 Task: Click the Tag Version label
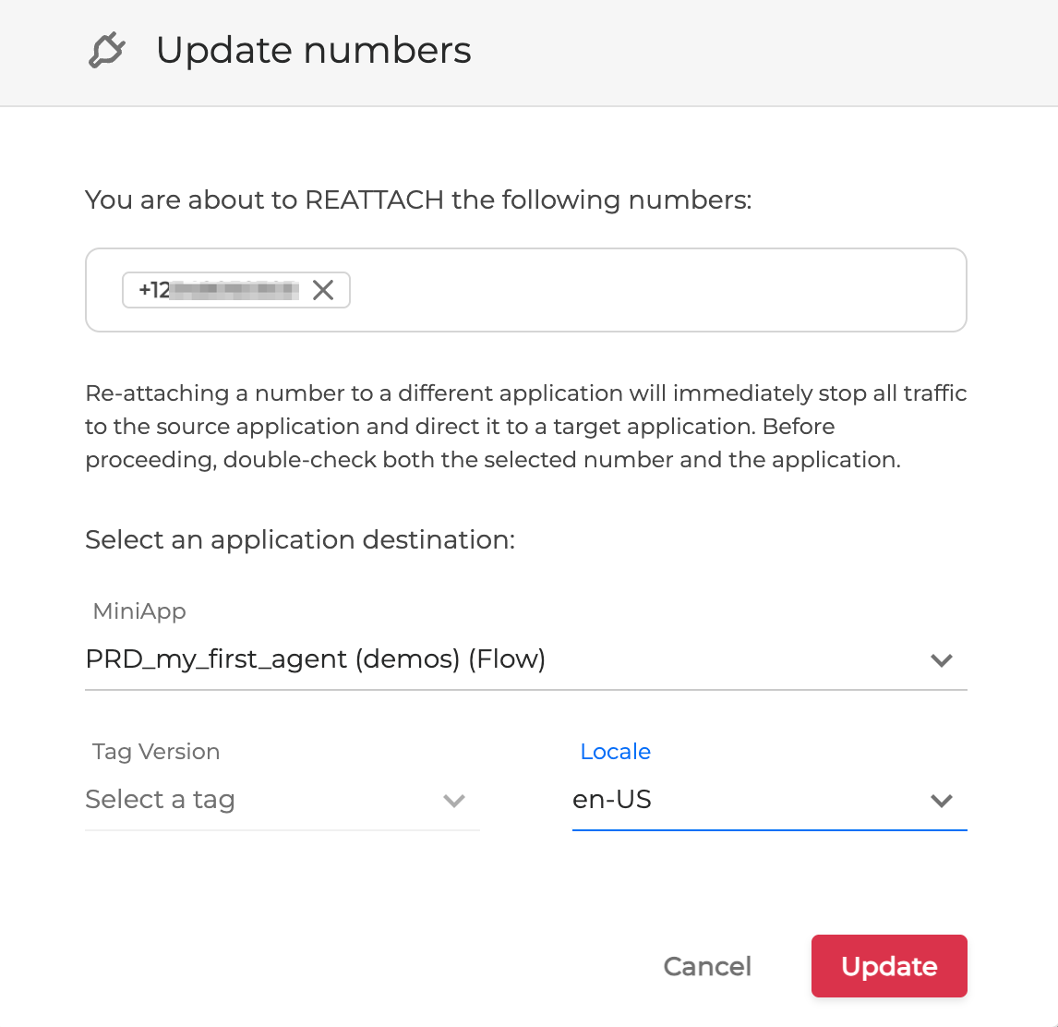point(155,752)
